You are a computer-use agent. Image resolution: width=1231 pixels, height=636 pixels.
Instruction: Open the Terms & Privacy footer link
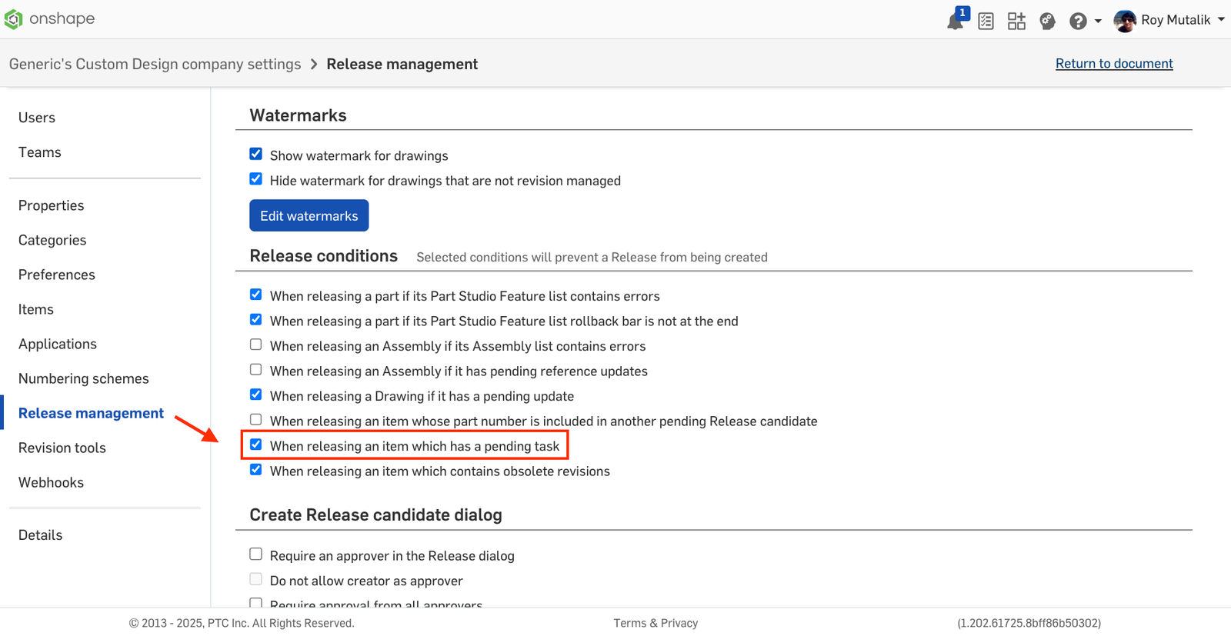point(656,623)
